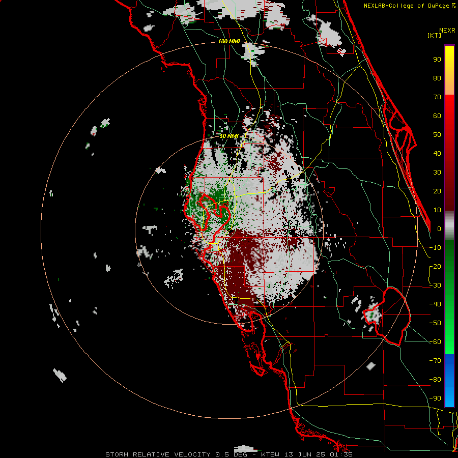Pick the blue color bar segment at the bottom
The width and height of the screenshot is (458, 458).
click(x=449, y=380)
